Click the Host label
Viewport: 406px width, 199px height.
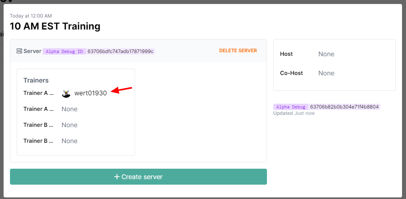point(286,54)
